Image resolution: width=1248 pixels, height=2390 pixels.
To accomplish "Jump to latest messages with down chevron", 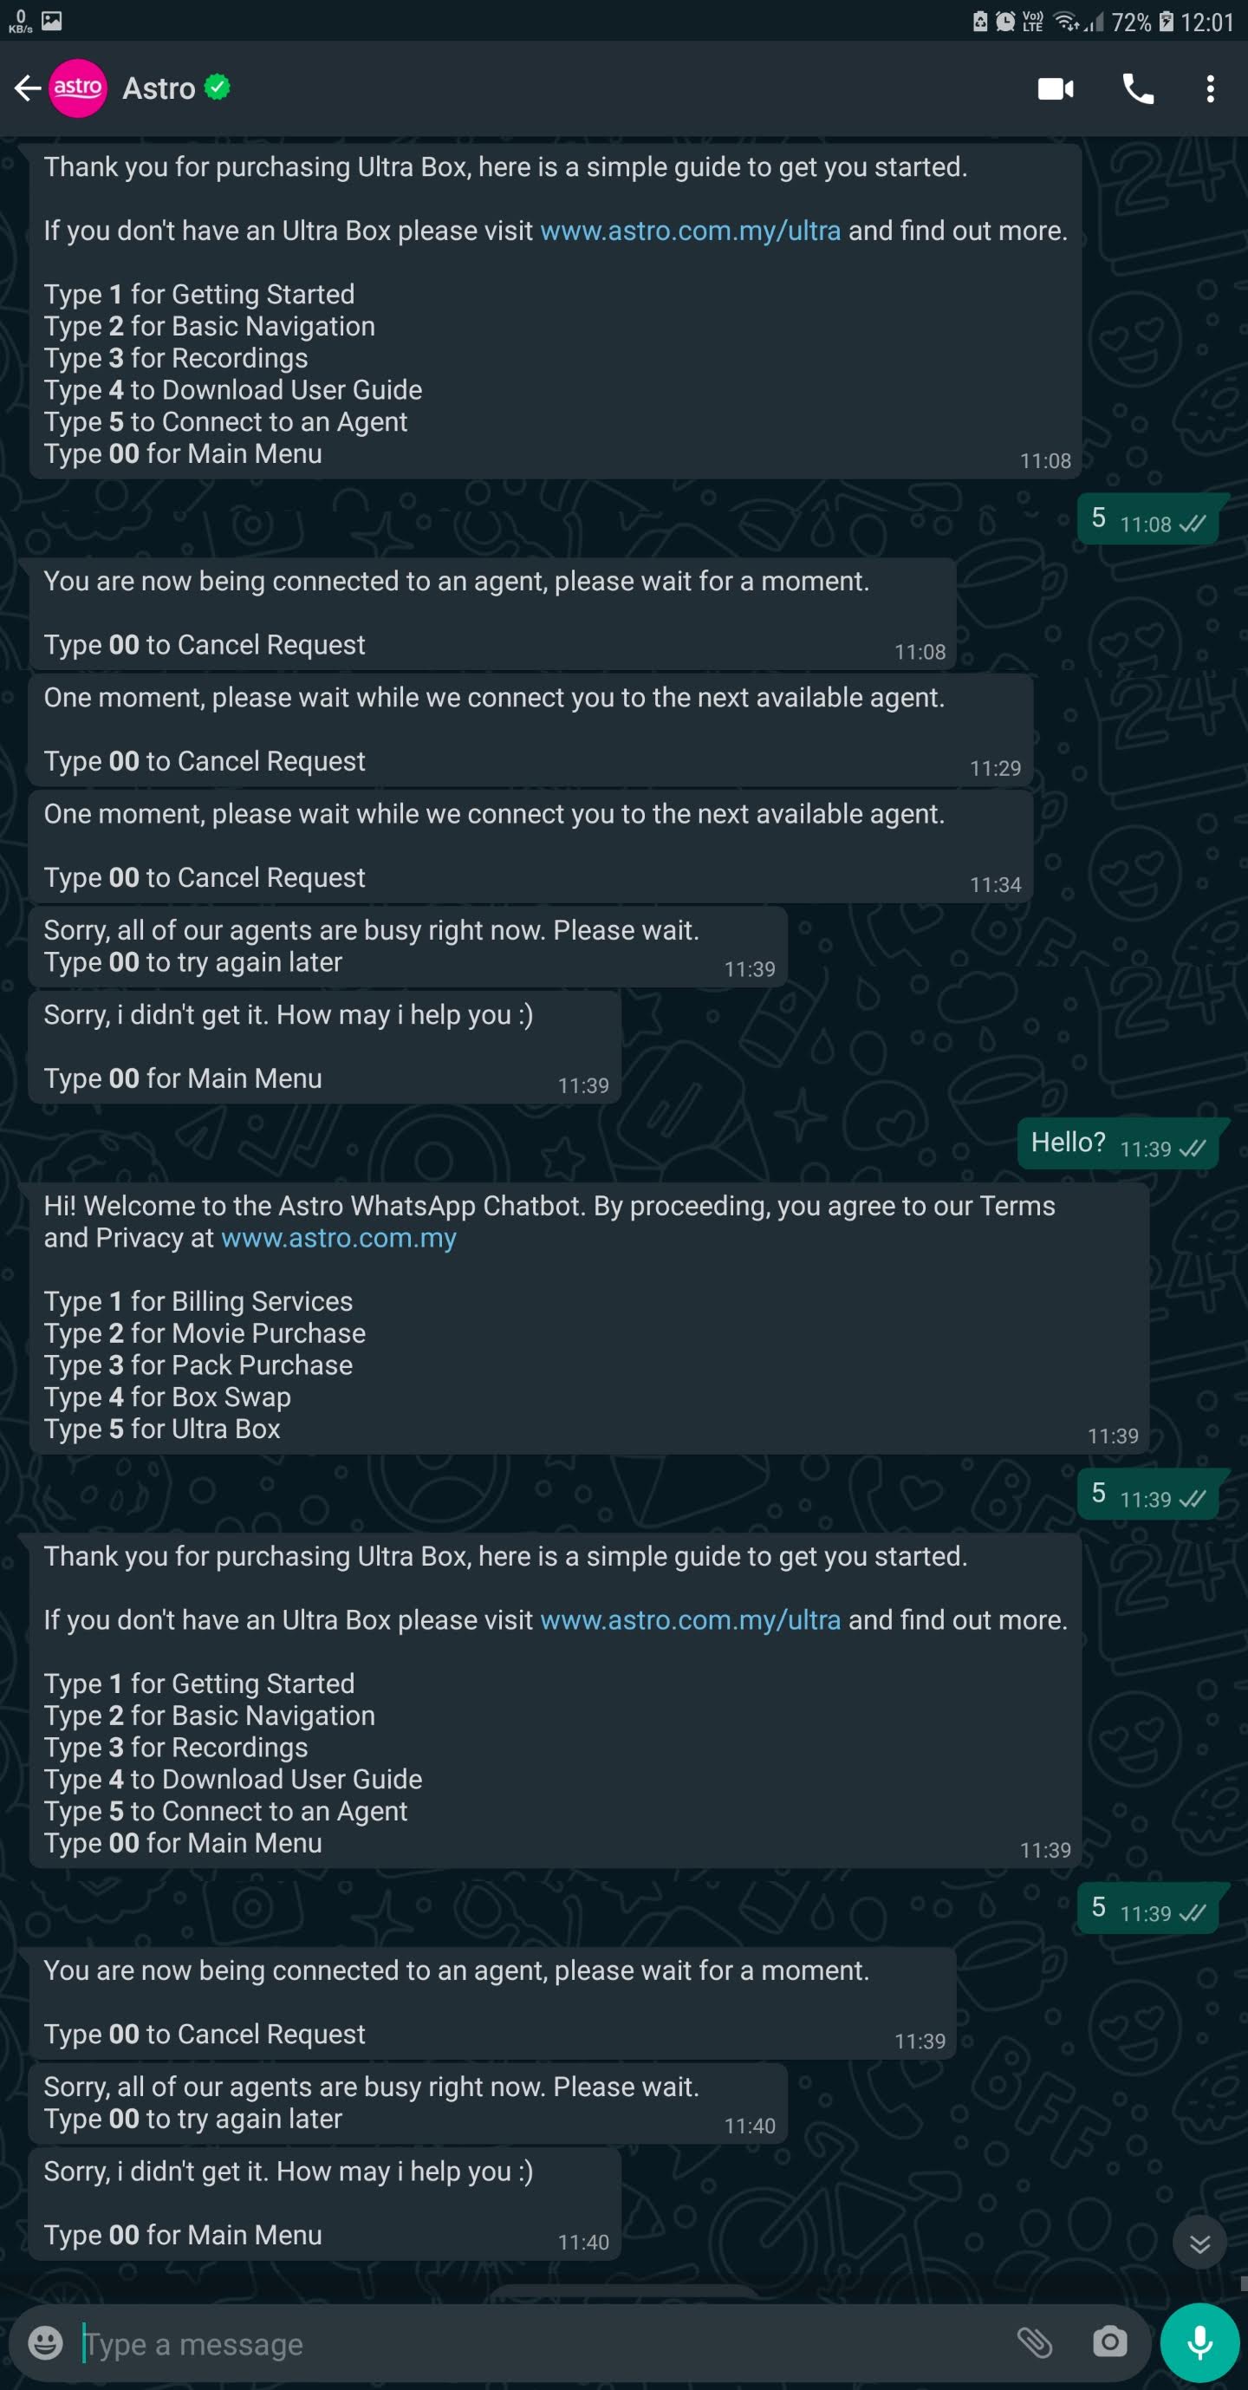I will tap(1199, 2243).
